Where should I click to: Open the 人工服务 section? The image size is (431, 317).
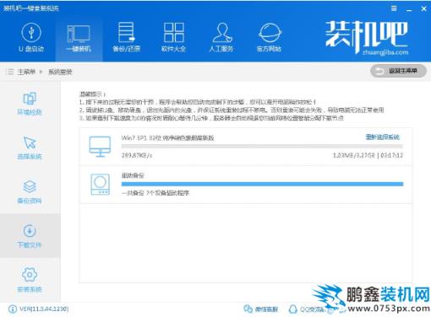(221, 37)
